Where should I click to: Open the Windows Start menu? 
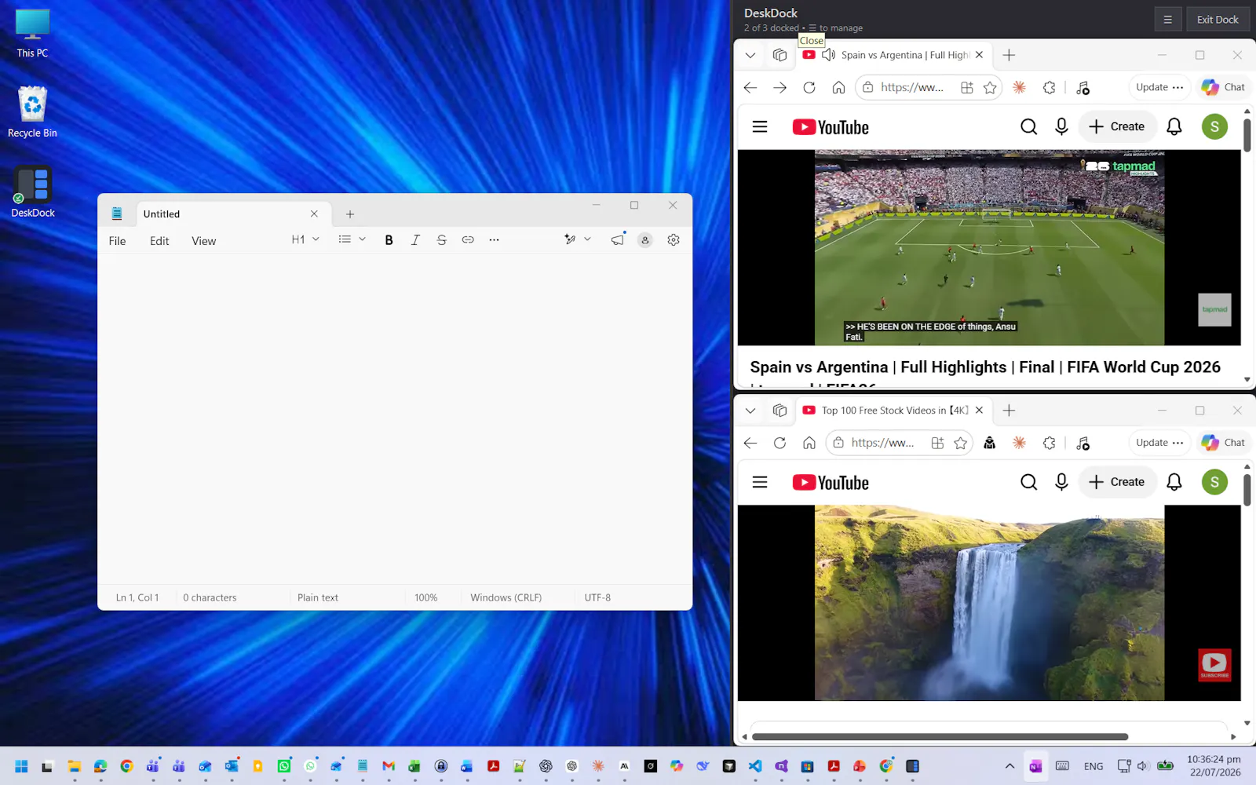(x=21, y=766)
